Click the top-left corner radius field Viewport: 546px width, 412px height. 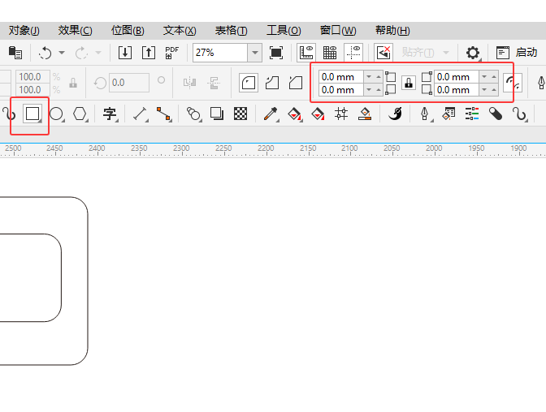point(341,76)
